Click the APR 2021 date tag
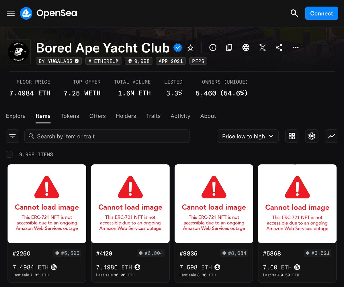Viewport: 344px width, 287px height. pos(171,61)
